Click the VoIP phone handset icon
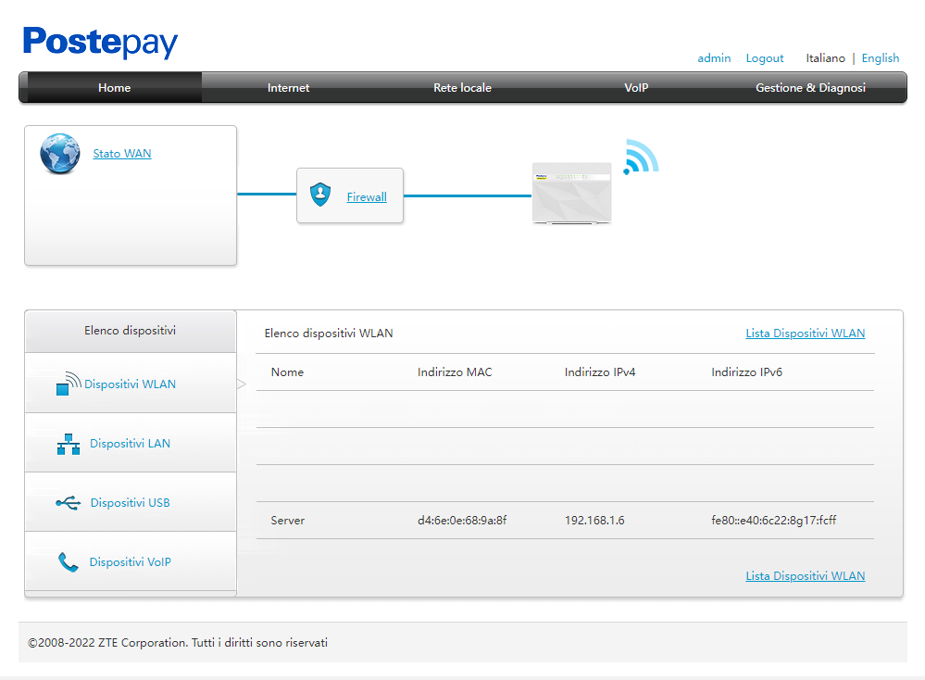This screenshot has height=680, width=925. (x=69, y=562)
